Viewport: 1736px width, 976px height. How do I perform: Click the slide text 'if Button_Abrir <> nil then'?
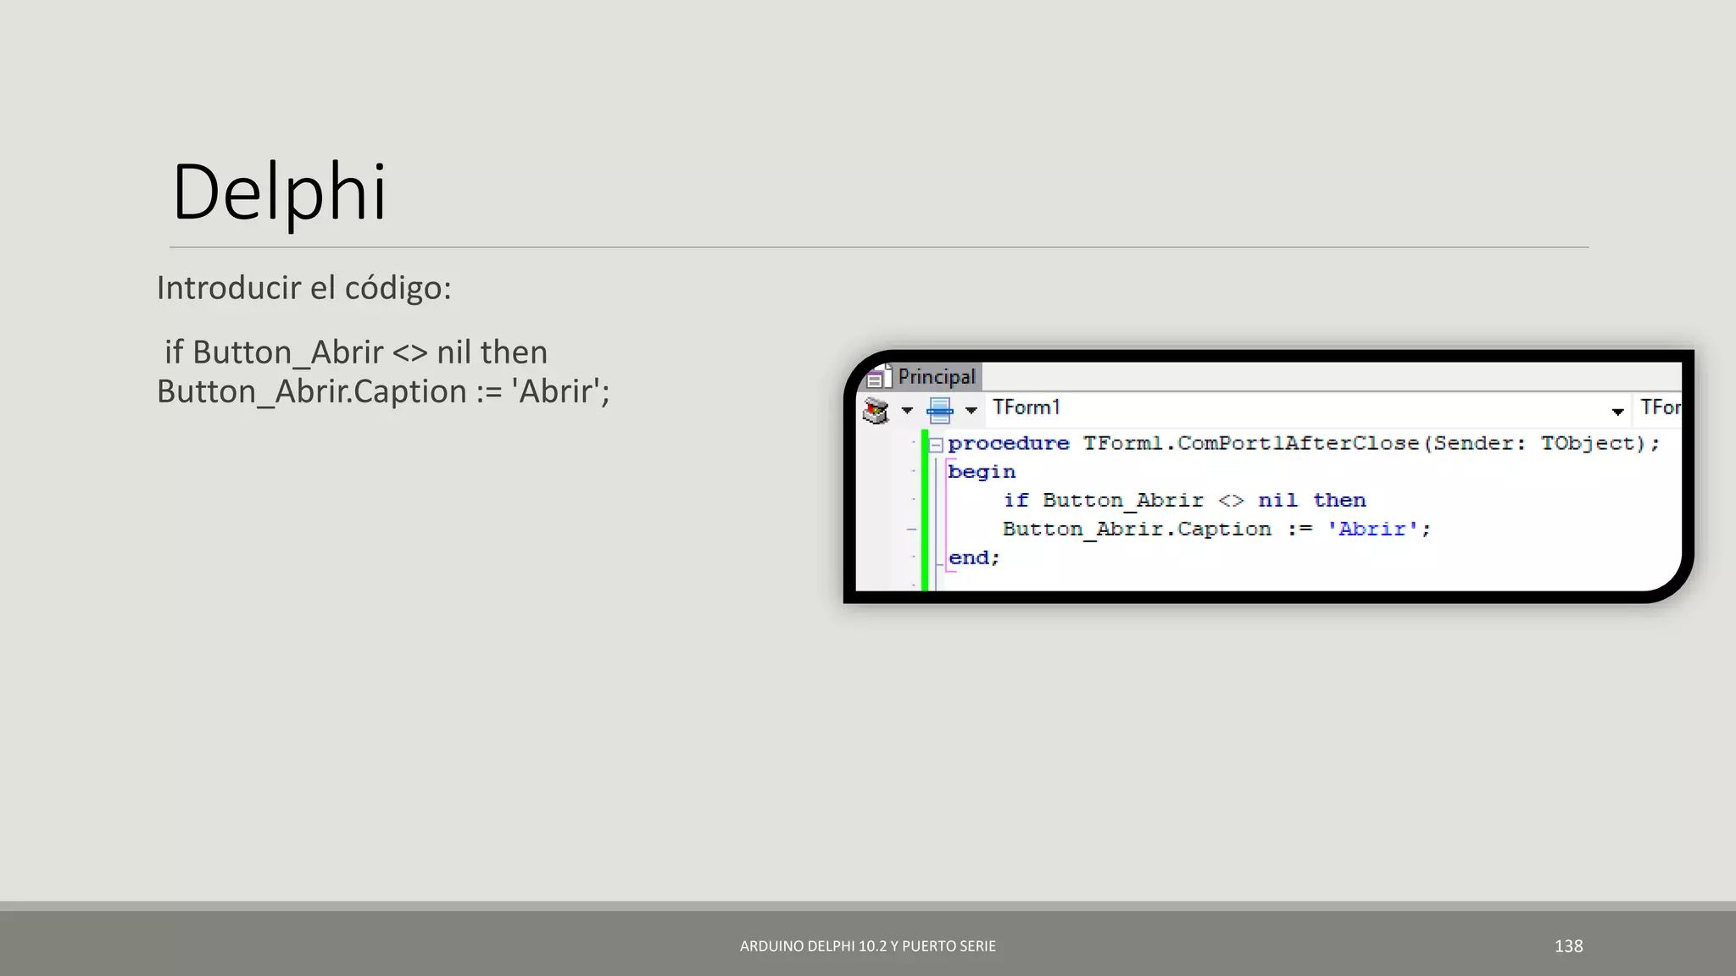click(356, 352)
